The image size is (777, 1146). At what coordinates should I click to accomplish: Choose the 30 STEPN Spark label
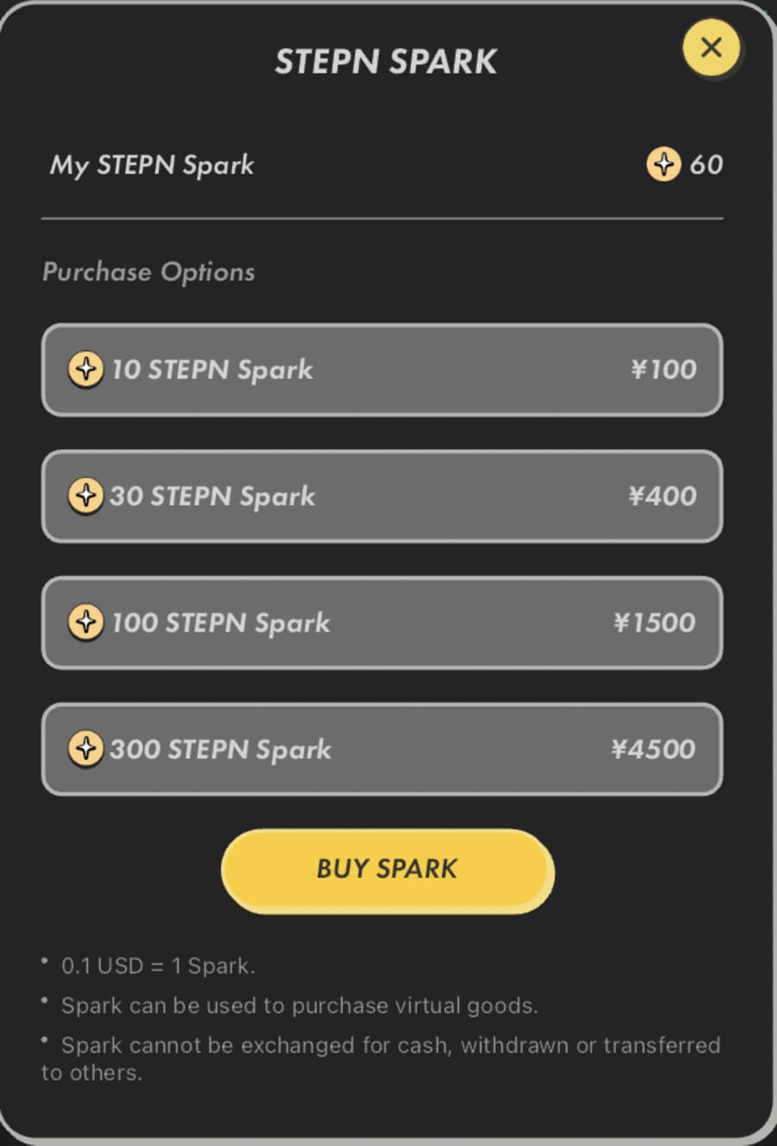[x=212, y=496]
